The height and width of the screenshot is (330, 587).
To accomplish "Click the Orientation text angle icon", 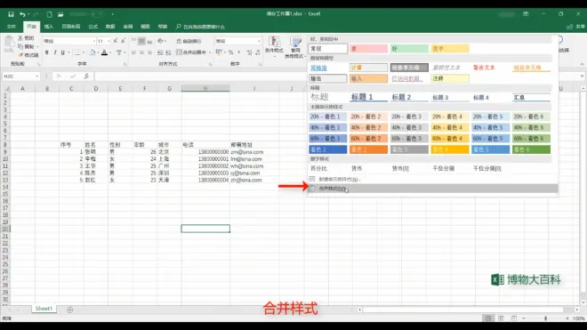I will 161,41.
